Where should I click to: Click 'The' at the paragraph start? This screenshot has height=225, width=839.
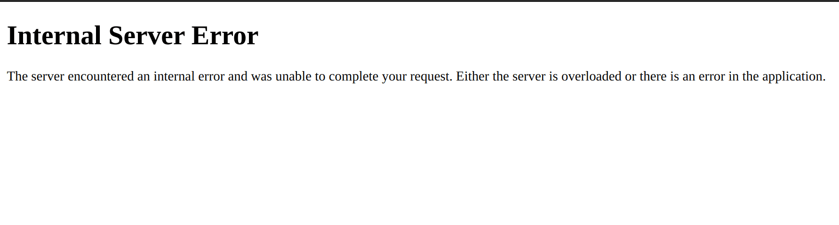17,76
